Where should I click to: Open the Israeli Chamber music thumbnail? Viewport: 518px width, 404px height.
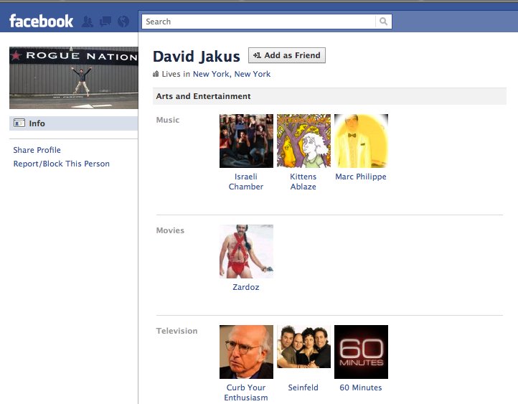coord(246,141)
